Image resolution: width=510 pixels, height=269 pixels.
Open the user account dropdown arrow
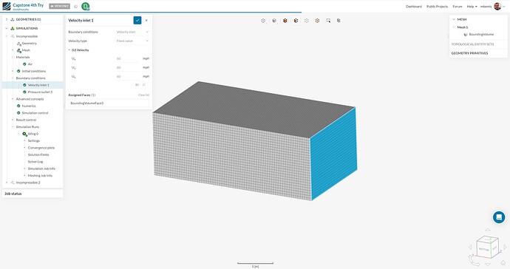pos(504,7)
